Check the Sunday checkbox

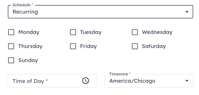pyautogui.click(x=11, y=60)
